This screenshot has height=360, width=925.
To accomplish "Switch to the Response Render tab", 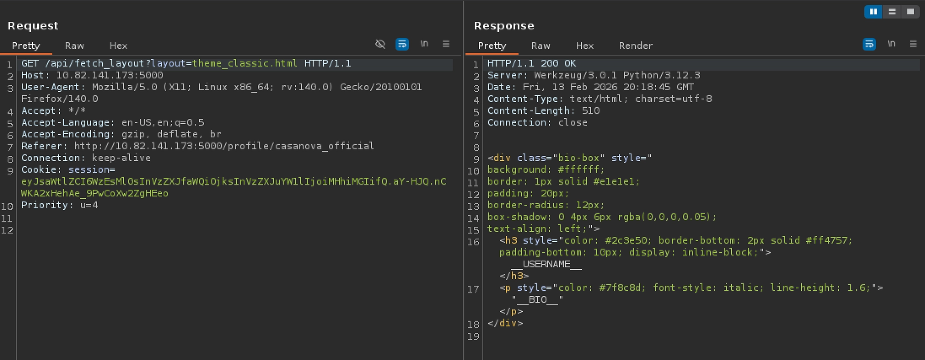I will pos(635,46).
